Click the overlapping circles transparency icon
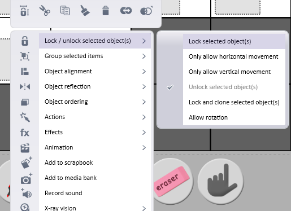This screenshot has height=211, width=291. (146, 11)
